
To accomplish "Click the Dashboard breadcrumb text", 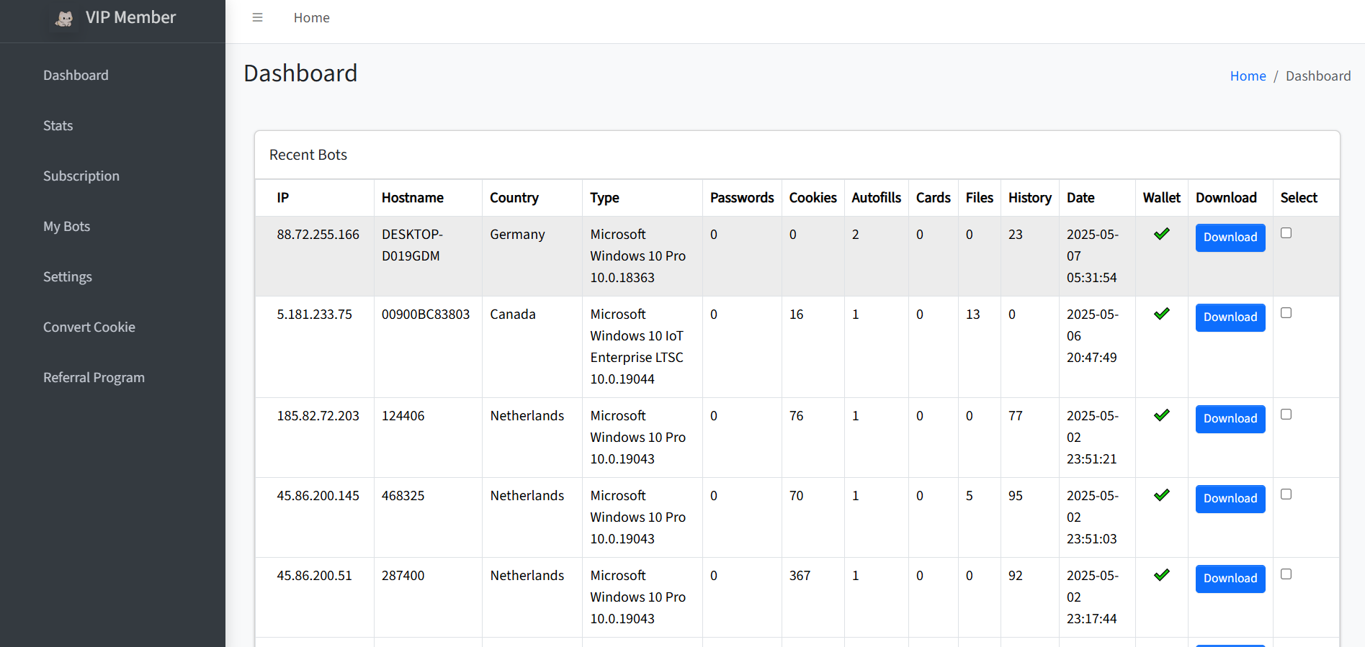I will click(x=1318, y=76).
